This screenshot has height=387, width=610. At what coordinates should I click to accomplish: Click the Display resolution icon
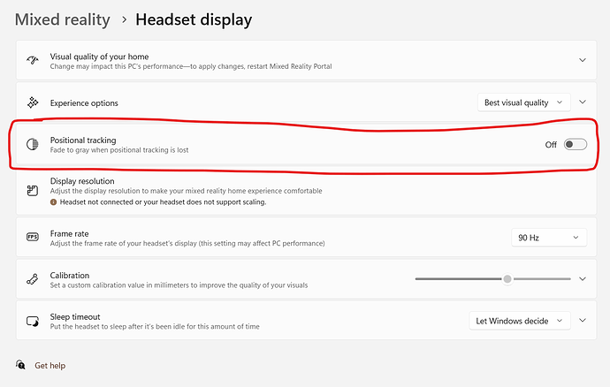coord(33,190)
